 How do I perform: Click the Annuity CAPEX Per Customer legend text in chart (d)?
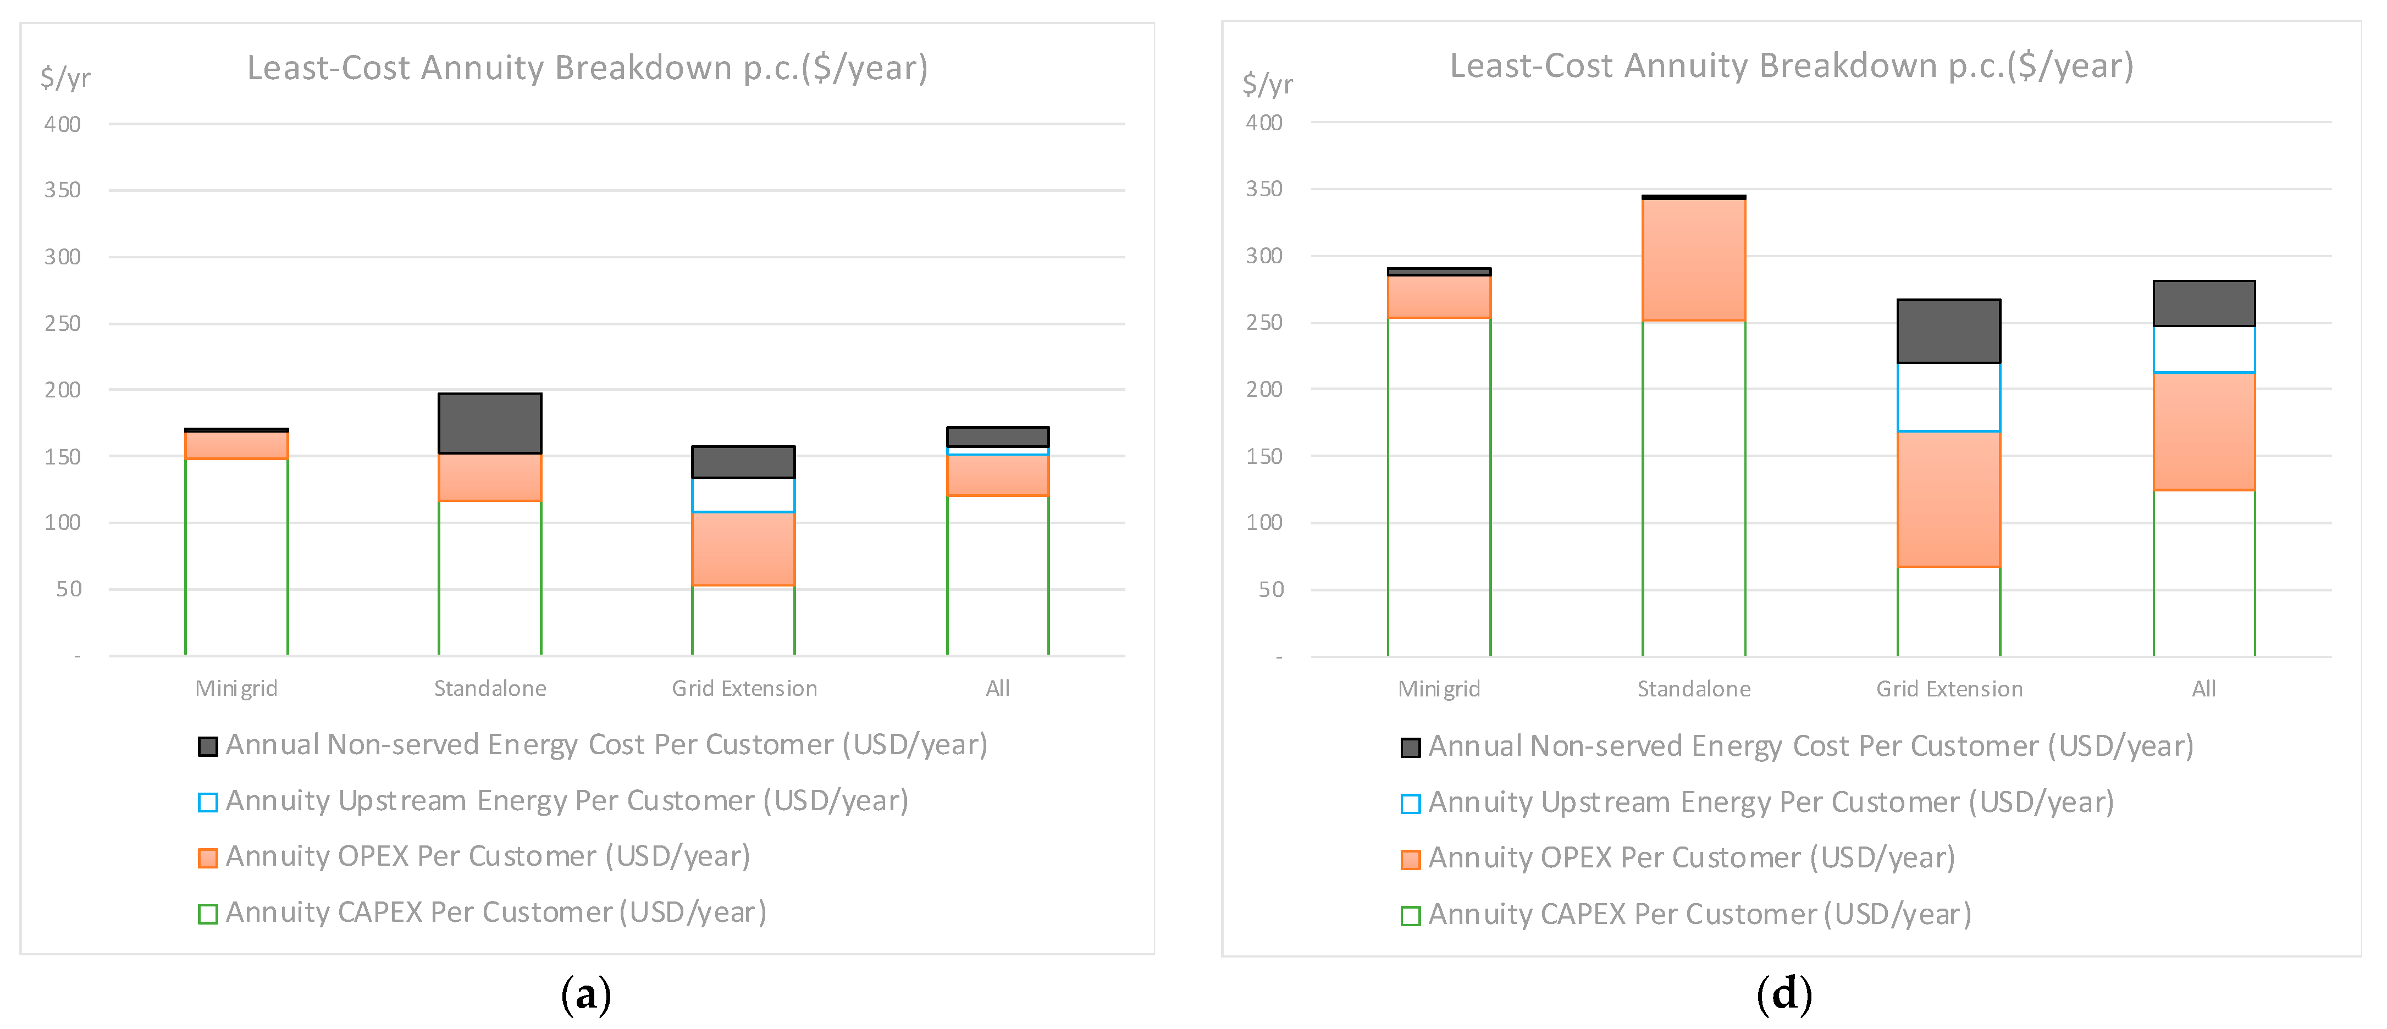pos(1699,914)
